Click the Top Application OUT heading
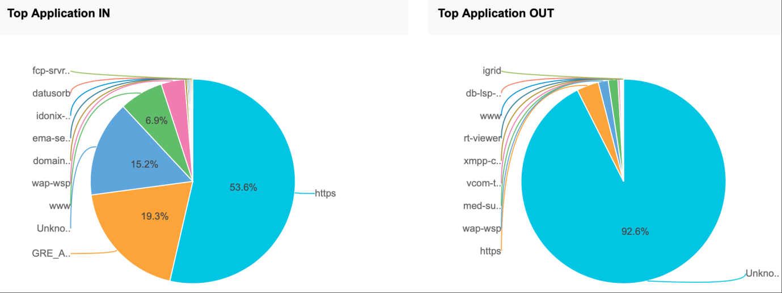 click(x=496, y=14)
